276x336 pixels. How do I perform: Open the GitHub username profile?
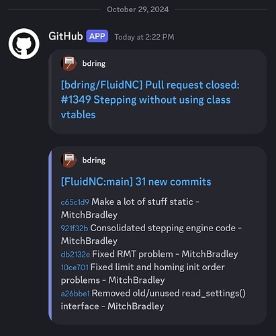coord(66,36)
